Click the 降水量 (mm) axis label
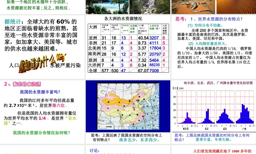Viewport: 256px width, 154px height. click(178, 88)
